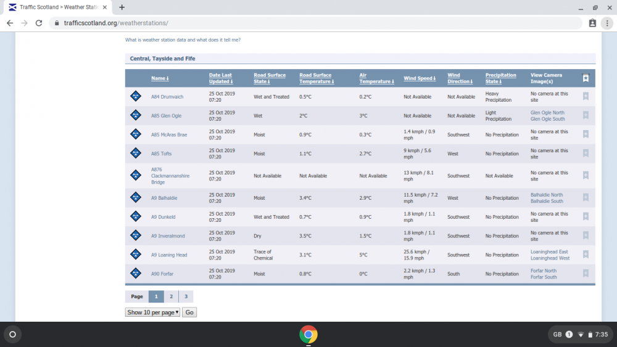Open the browser profile icon
617x347 pixels.
(592, 23)
